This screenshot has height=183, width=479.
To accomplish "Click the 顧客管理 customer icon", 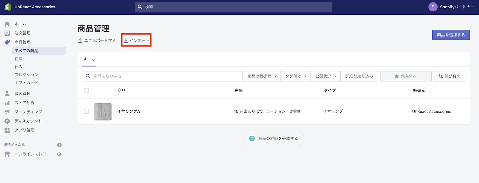I will click(x=7, y=94).
